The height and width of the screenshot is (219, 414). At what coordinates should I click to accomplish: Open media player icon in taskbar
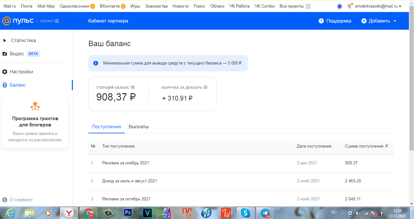tap(48, 213)
